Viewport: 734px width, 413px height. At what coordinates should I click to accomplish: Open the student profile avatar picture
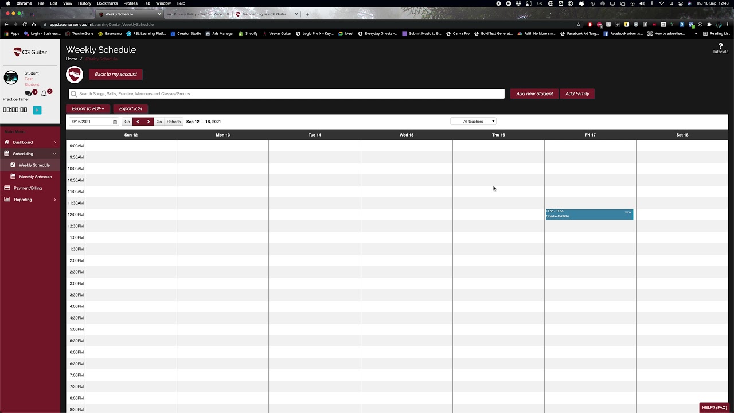click(11, 78)
